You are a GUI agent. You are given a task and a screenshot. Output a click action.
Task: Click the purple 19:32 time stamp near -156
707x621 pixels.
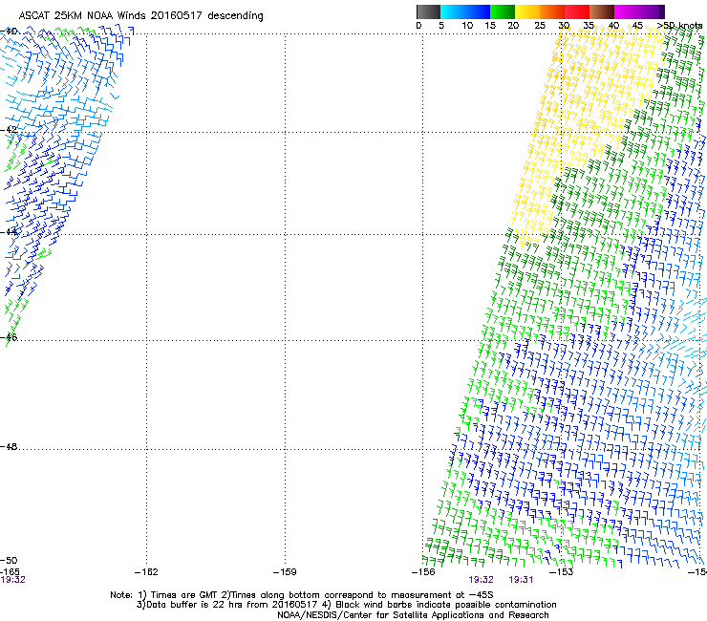tap(482, 580)
